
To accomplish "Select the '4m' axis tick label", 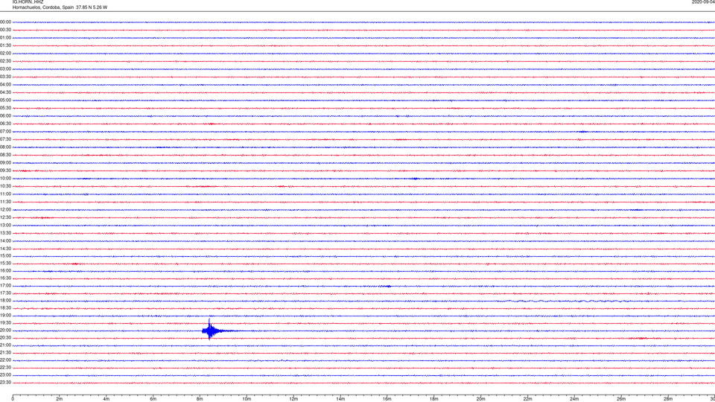I will point(107,399).
